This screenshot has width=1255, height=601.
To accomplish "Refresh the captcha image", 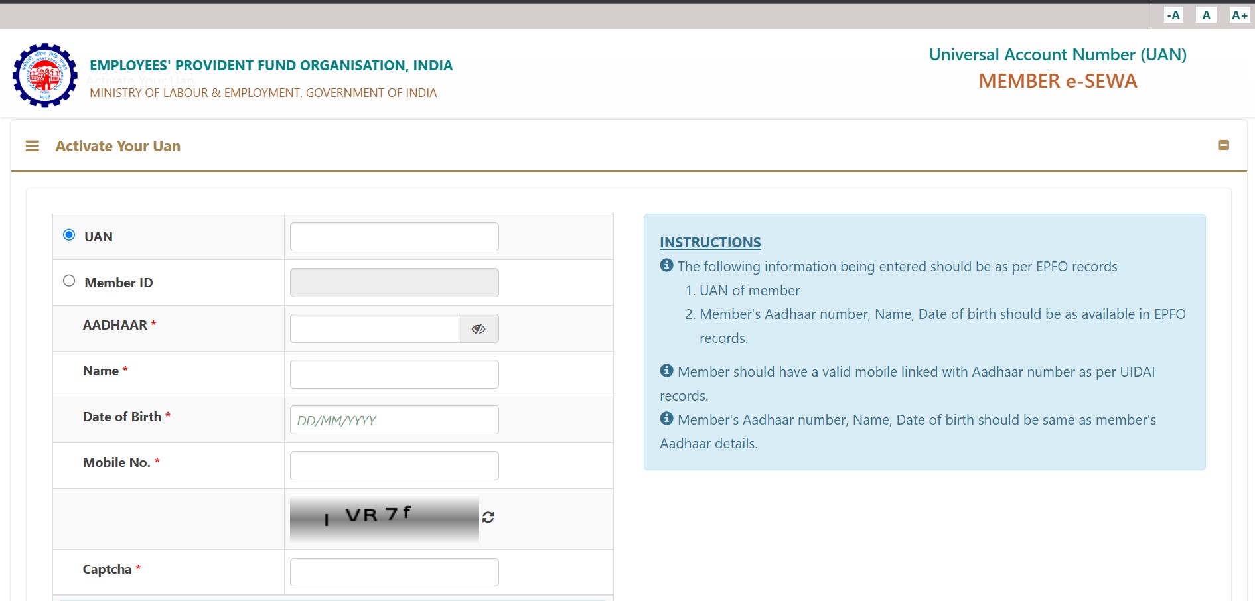I will pyautogui.click(x=488, y=517).
